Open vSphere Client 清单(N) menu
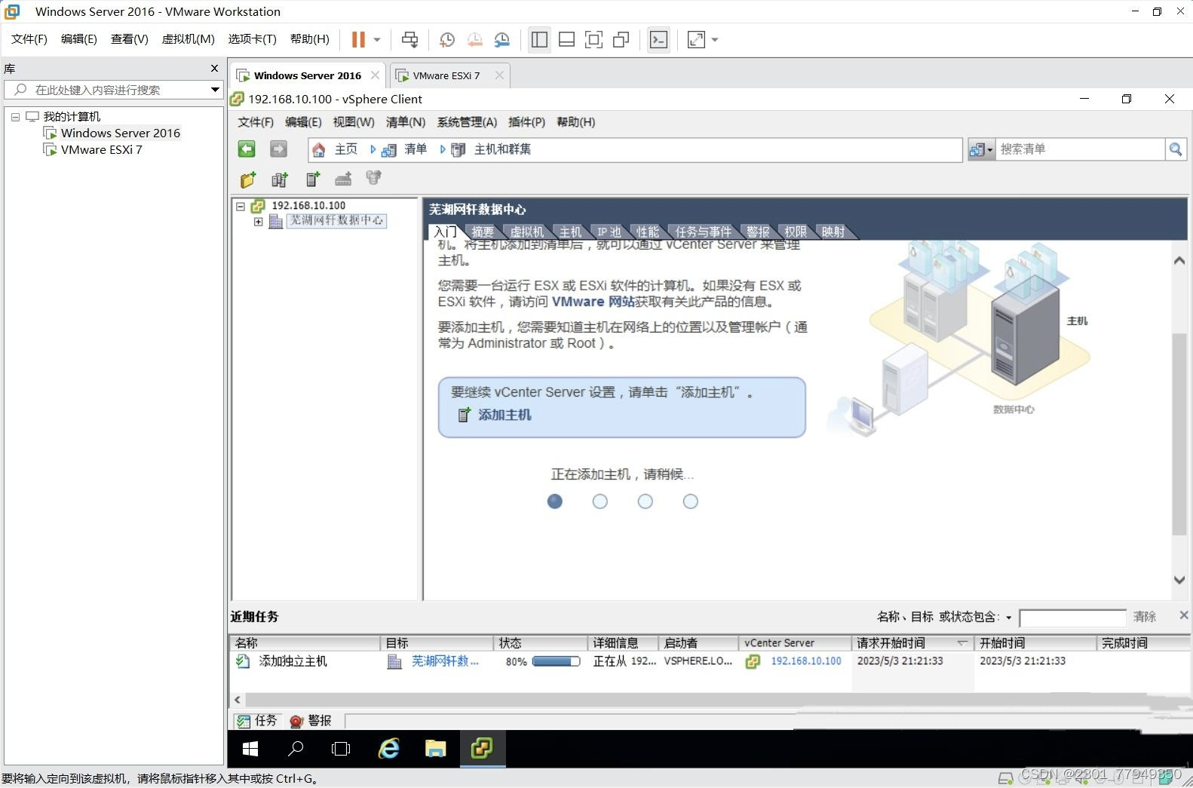This screenshot has width=1193, height=788. click(406, 122)
